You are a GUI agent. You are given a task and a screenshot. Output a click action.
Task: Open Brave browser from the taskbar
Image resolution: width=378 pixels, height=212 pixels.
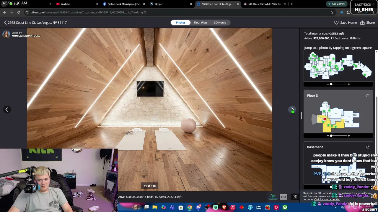pyautogui.click(x=224, y=208)
